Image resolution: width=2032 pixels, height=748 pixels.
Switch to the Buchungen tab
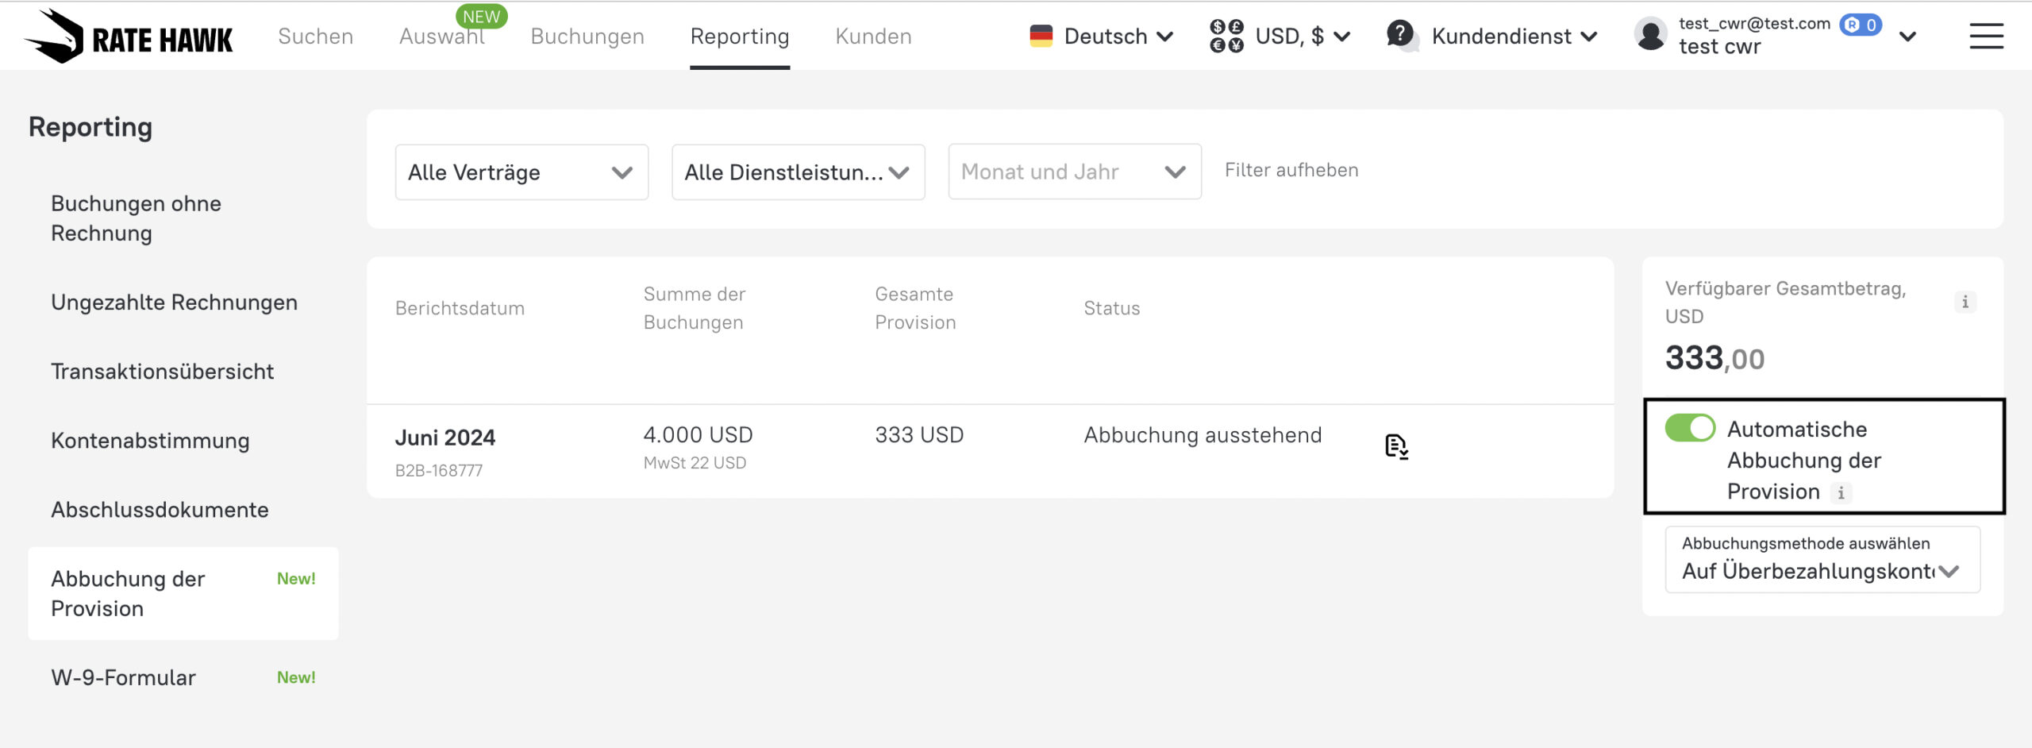(x=587, y=37)
